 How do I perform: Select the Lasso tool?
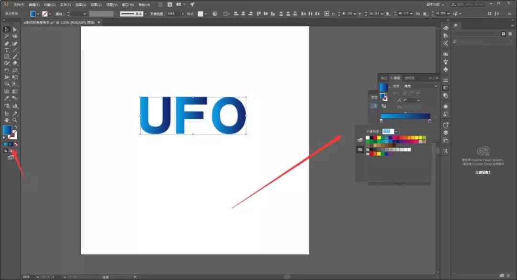coord(15,36)
